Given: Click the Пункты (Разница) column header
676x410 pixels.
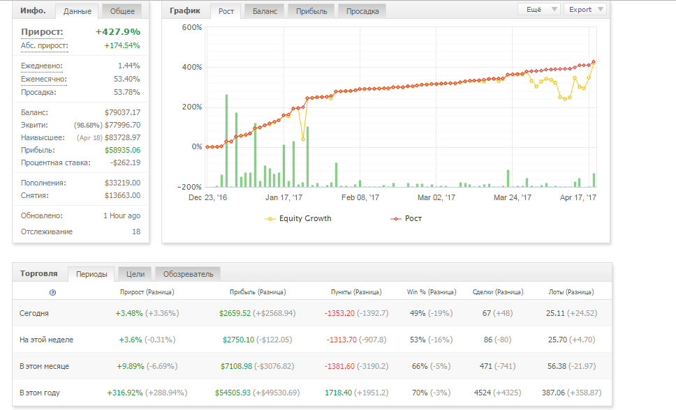Looking at the screenshot, I should coord(356,292).
